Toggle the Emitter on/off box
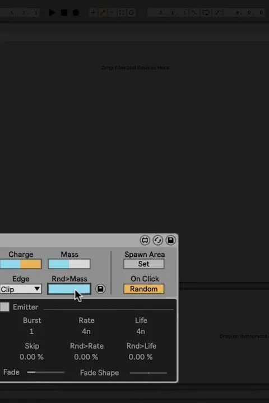Viewport: 269px width, 403px height. click(x=4, y=307)
